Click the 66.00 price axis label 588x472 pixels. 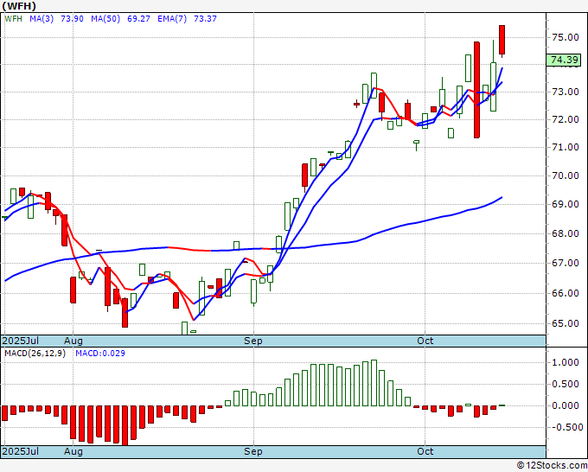point(565,293)
